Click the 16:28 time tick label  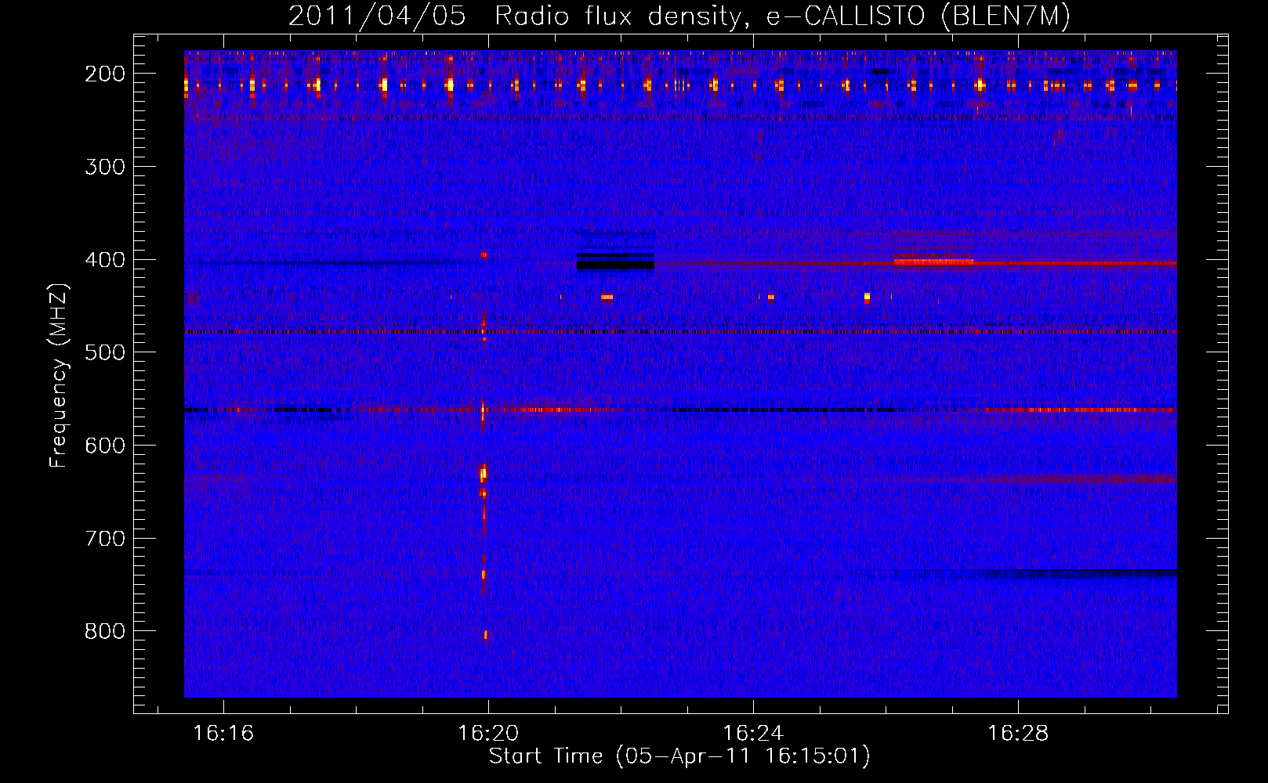pos(1018,734)
